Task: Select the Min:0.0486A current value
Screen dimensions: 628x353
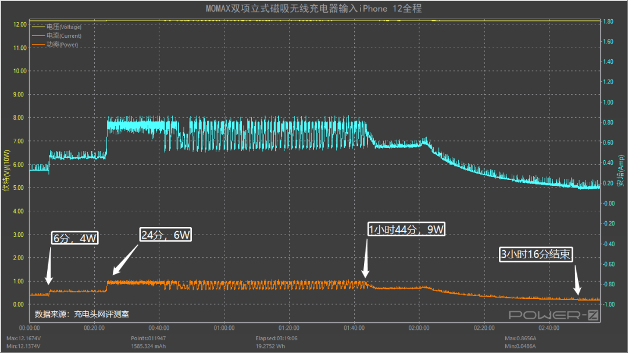Action: tap(520, 346)
